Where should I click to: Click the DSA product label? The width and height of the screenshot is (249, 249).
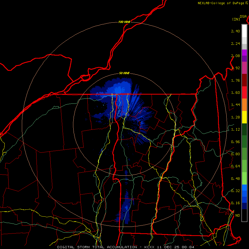[x=243, y=17]
